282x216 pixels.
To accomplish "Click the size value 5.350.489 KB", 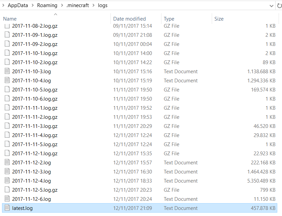I will (261, 181).
